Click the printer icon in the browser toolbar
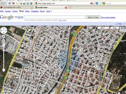The image size is (126, 94). click(31, 3)
